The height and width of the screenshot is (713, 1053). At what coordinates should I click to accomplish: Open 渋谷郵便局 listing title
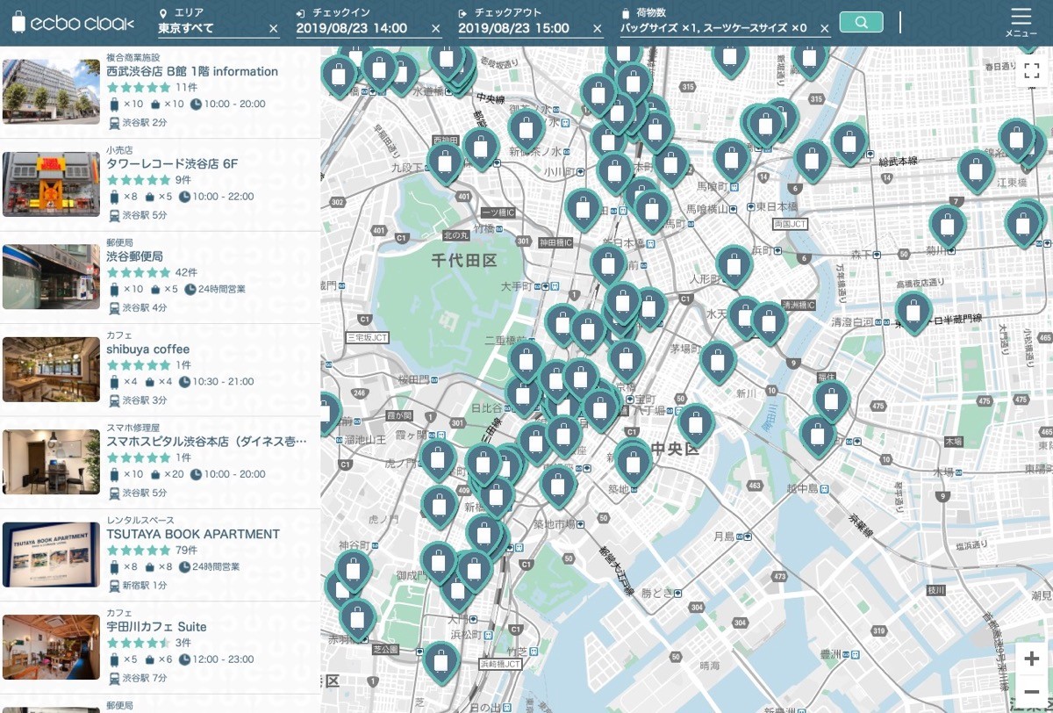click(x=134, y=256)
